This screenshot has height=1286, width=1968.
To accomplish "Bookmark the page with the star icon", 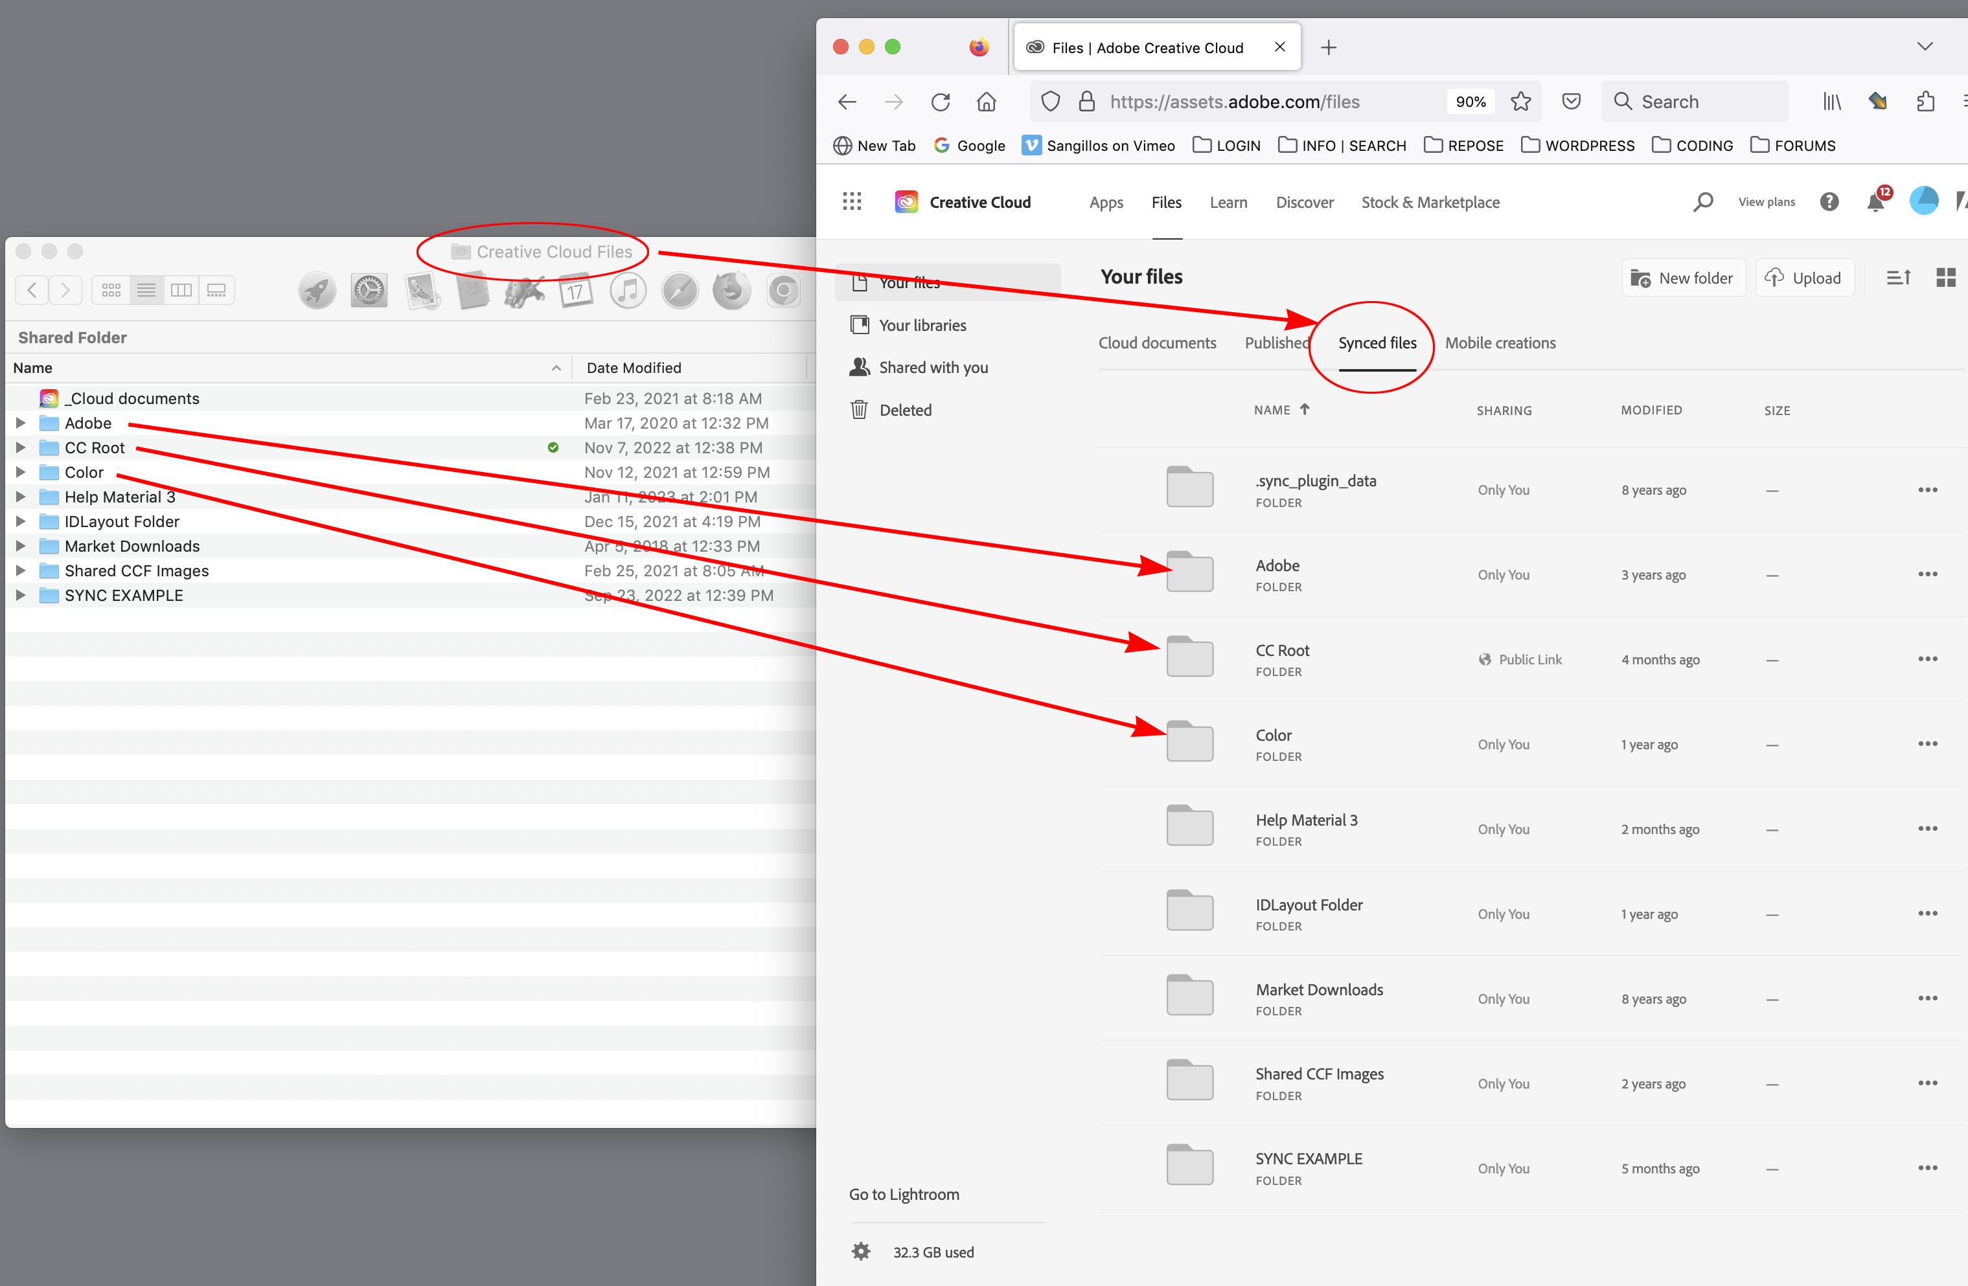I will (1520, 101).
